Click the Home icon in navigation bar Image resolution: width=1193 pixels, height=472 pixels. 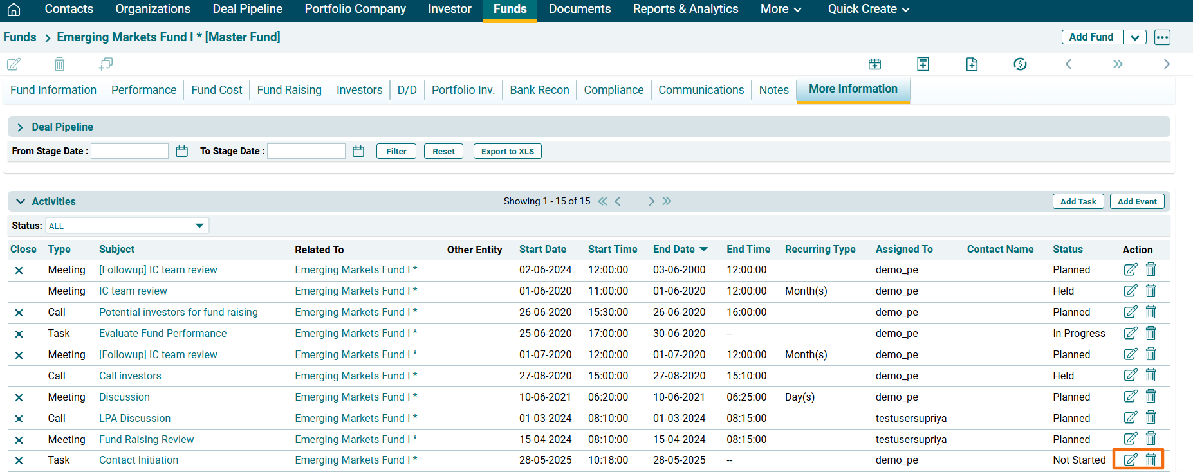[14, 10]
